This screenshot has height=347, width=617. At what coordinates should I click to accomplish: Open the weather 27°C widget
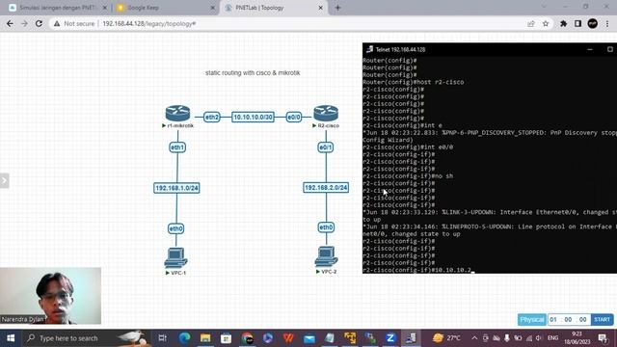coord(447,338)
